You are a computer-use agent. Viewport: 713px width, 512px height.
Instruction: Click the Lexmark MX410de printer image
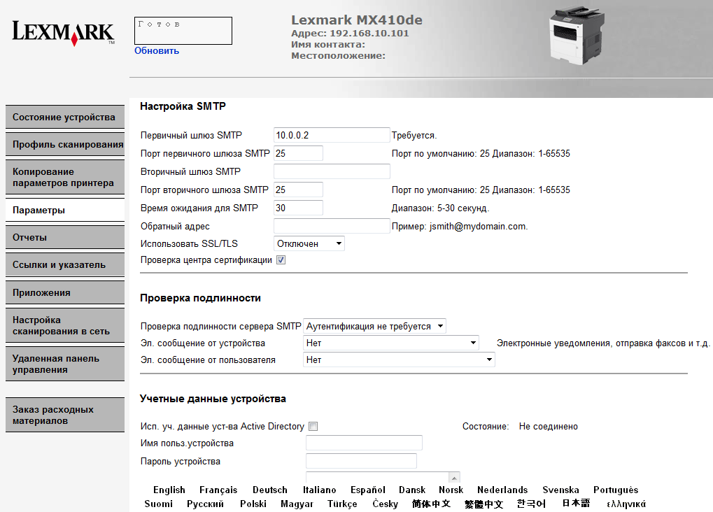pyautogui.click(x=577, y=36)
